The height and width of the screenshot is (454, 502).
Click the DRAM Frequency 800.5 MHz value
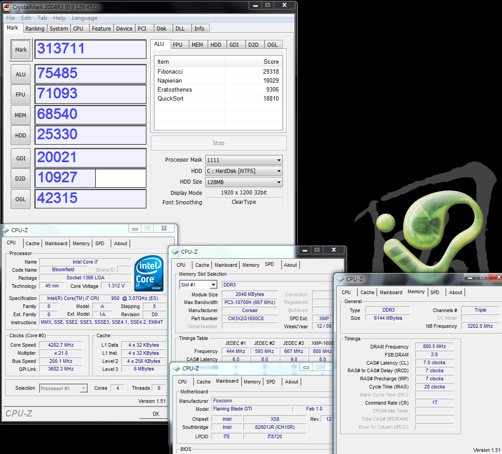pos(434,346)
